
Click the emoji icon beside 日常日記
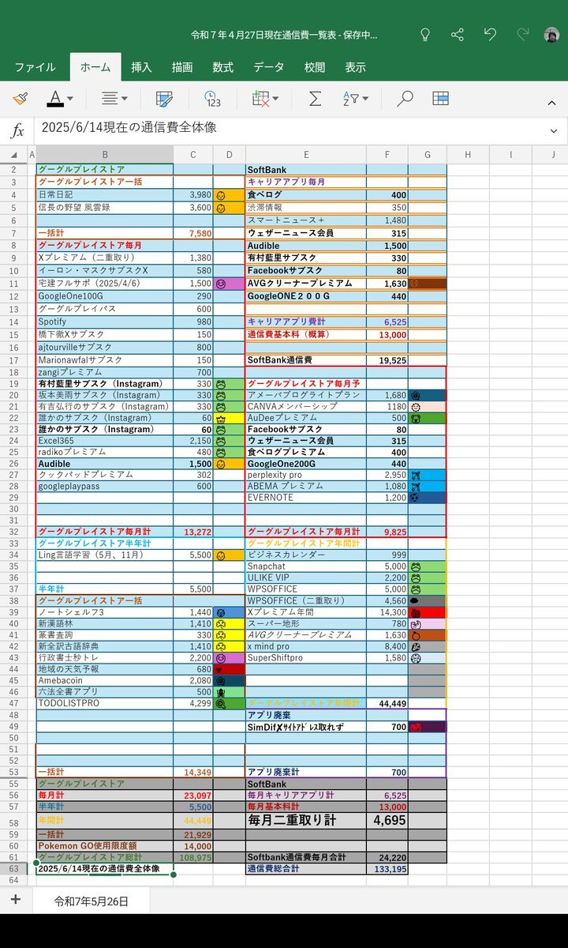point(222,194)
